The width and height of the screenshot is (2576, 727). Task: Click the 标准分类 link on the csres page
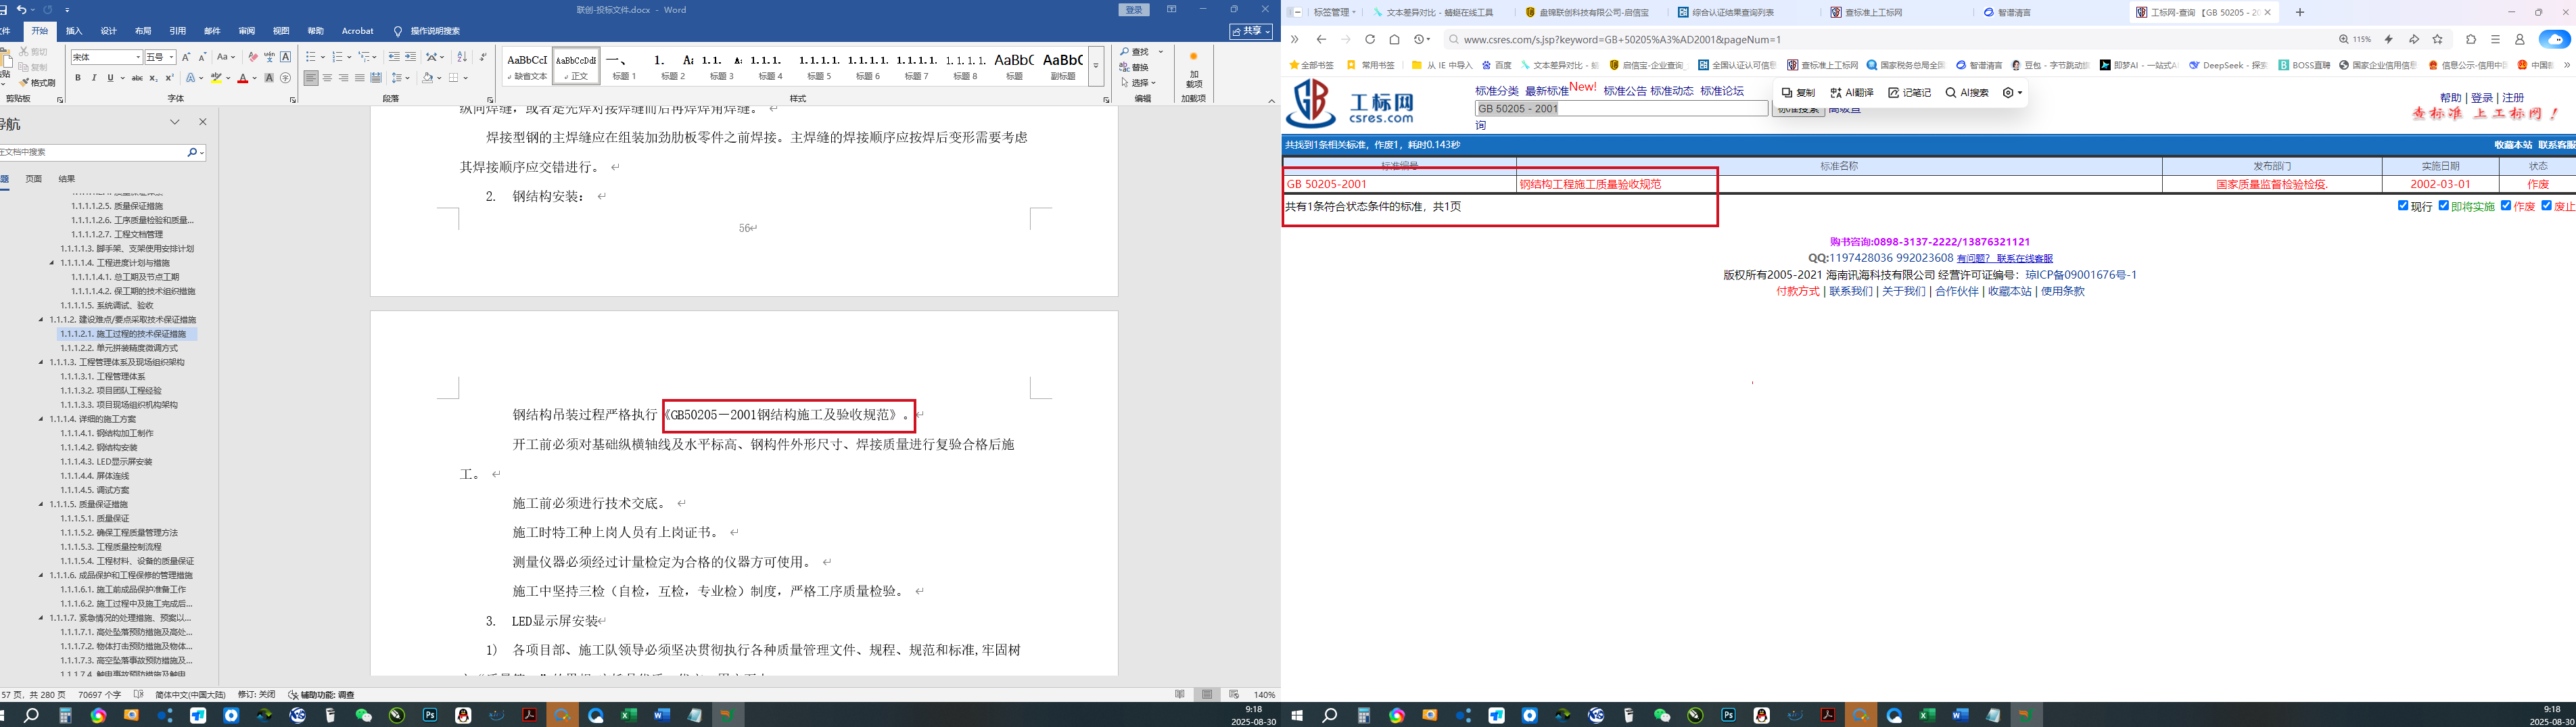point(1496,91)
